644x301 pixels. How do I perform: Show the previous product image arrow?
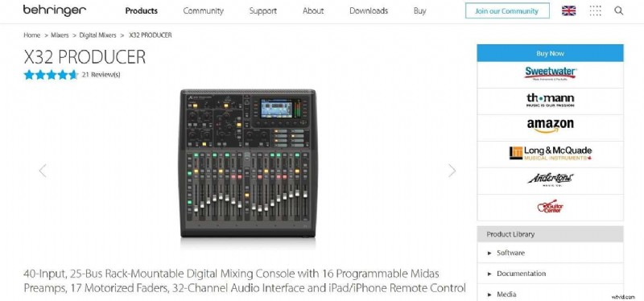pyautogui.click(x=43, y=171)
